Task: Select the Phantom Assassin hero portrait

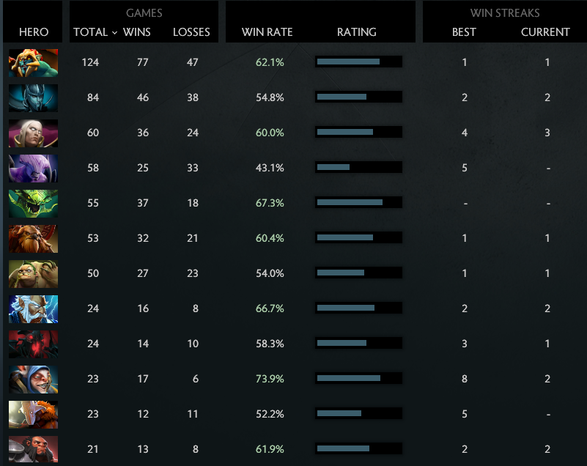Action: pyautogui.click(x=33, y=97)
